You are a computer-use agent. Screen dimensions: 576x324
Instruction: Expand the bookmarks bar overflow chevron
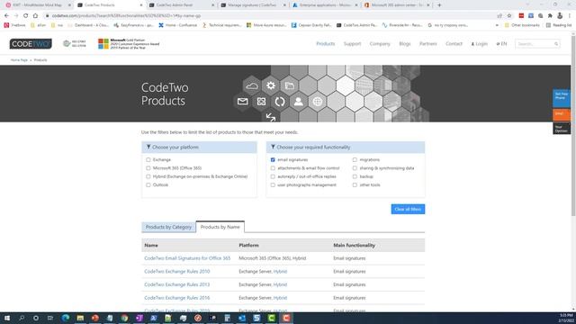pyautogui.click(x=497, y=25)
